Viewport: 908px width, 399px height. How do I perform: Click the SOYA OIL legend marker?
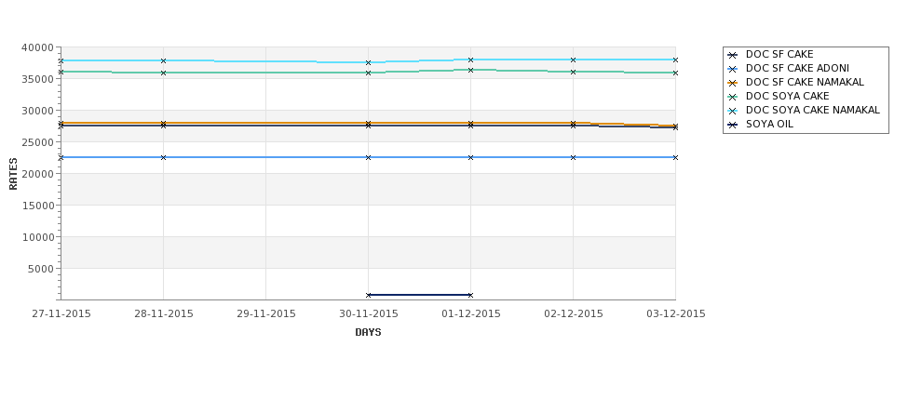[733, 125]
